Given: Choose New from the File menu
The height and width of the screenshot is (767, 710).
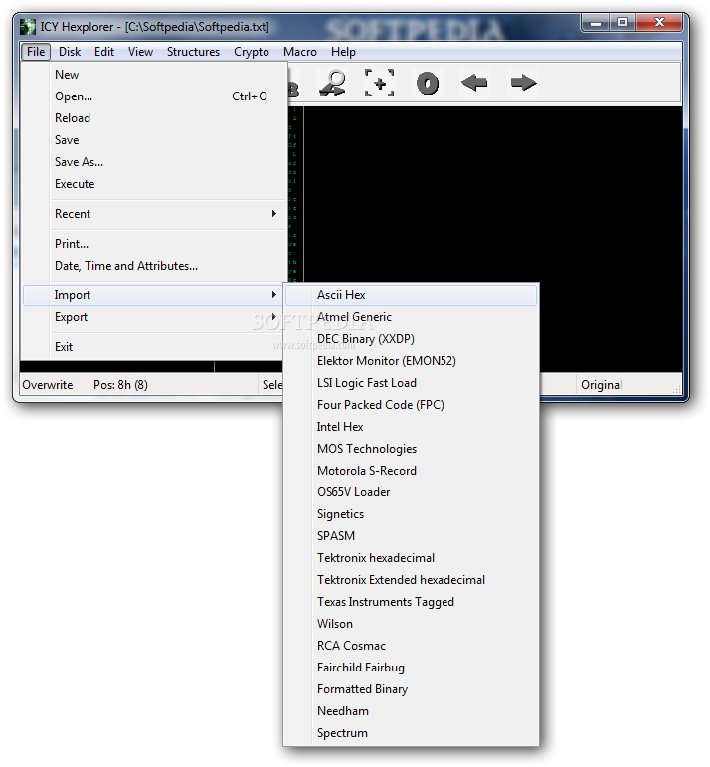Looking at the screenshot, I should pyautogui.click(x=154, y=75).
